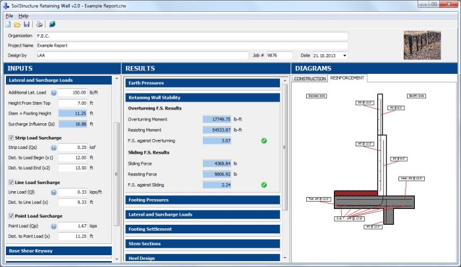
Task: Expand the Earth Pressures results section
Action: 203,83
